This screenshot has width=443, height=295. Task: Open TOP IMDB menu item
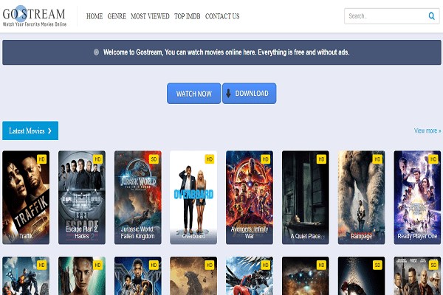coord(188,16)
